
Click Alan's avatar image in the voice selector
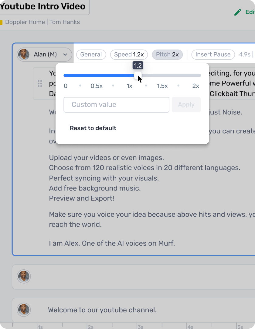pyautogui.click(x=24, y=54)
